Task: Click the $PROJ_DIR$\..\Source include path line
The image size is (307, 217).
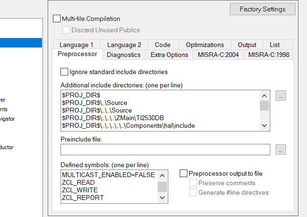Action: coord(94,103)
